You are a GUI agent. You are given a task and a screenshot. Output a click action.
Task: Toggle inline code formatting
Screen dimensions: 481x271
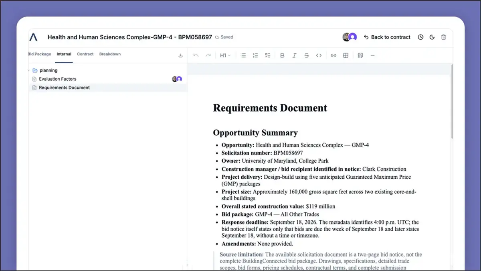pyautogui.click(x=319, y=55)
